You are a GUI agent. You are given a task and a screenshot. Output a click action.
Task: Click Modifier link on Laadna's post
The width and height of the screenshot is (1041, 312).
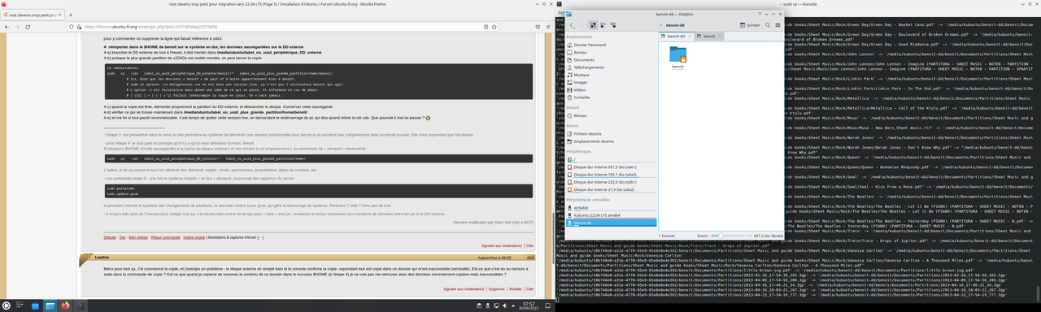(516, 289)
